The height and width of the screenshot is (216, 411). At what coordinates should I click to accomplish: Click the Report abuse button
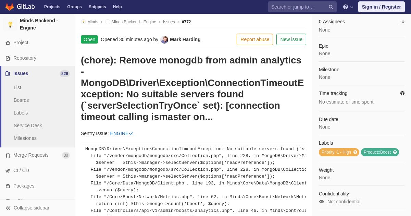255,39
